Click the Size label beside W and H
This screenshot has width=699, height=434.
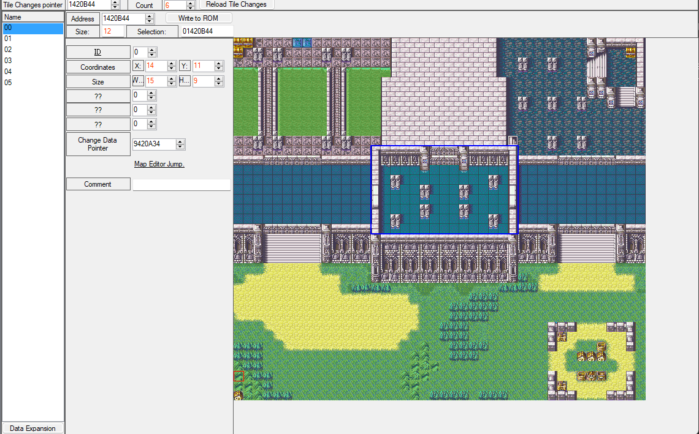tap(98, 82)
